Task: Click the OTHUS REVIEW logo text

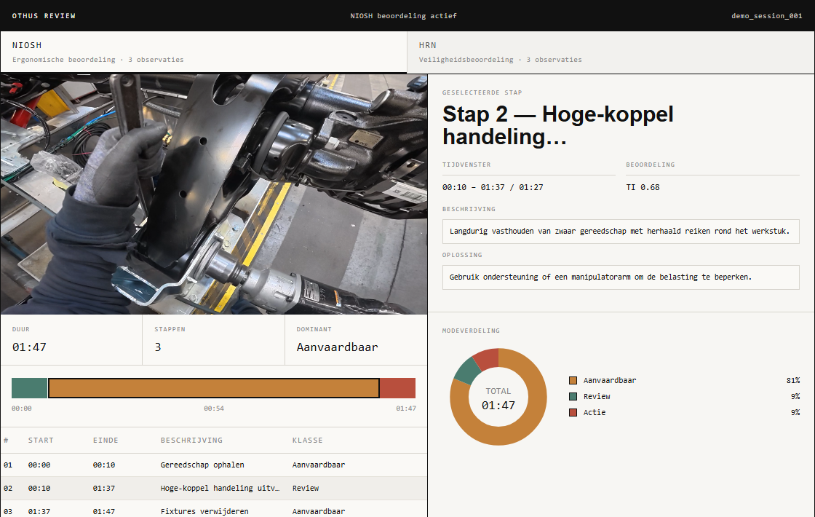Action: [x=44, y=15]
